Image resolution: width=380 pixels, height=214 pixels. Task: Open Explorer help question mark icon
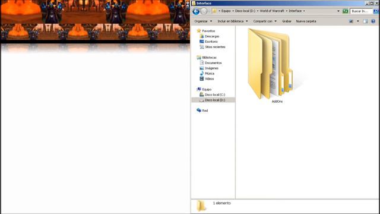click(x=373, y=21)
